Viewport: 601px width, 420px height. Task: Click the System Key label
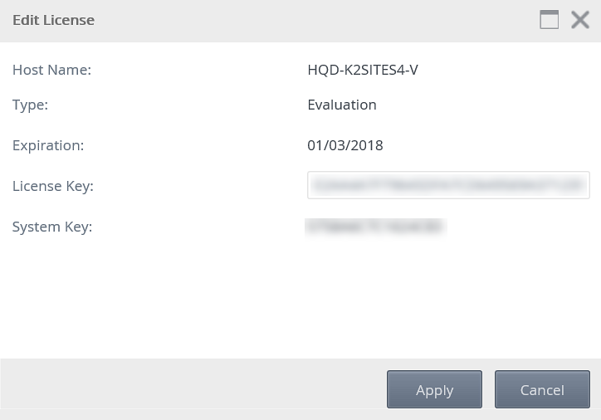tap(52, 226)
